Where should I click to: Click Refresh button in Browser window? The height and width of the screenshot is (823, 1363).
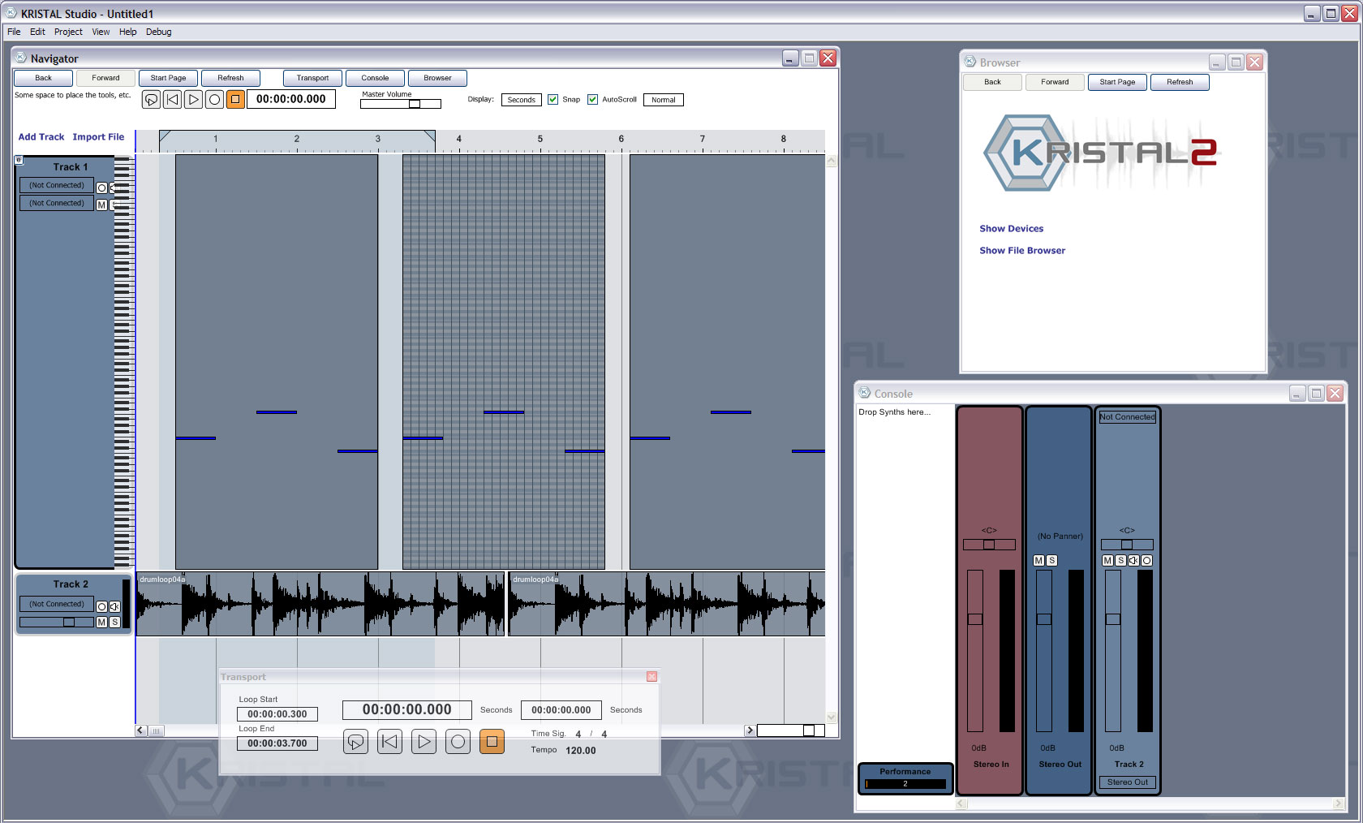1180,82
